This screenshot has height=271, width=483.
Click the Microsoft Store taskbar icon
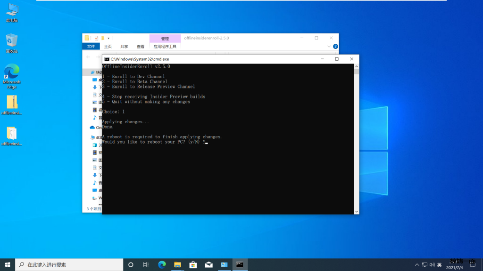[192, 264]
